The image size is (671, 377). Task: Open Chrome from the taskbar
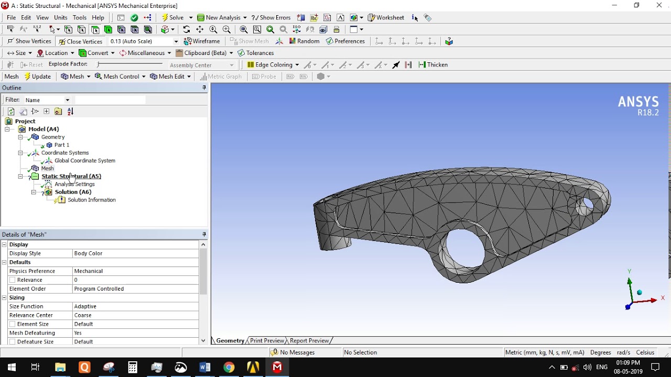tap(229, 368)
